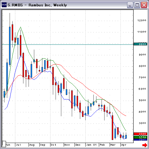
Task: Click the Aug label on time axis
Action: [32, 145]
